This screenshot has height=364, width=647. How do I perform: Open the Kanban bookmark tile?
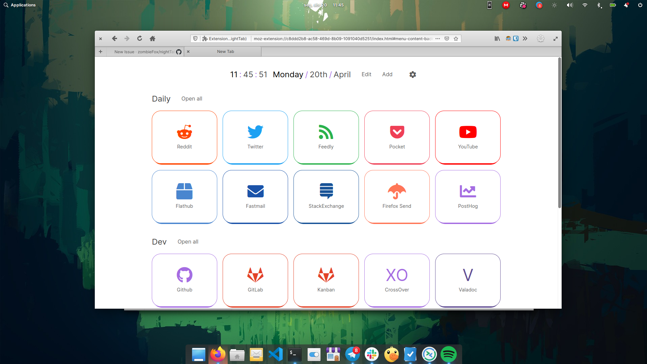tap(326, 280)
